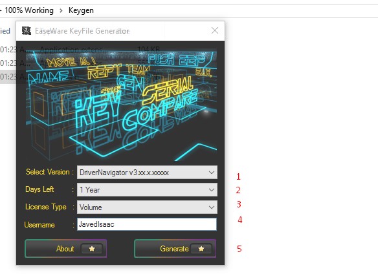Viewport: 378px width, 274px height.
Task: Expand the Days Left dropdown showing 1 Year
Action: (x=147, y=190)
